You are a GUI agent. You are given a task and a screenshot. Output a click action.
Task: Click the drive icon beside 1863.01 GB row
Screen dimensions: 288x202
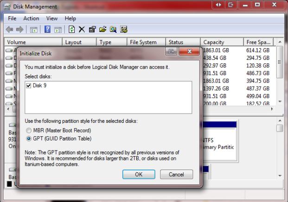click(9, 50)
